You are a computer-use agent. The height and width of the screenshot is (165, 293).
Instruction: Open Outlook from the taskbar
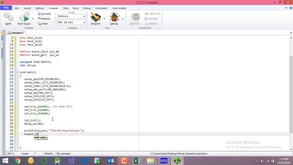tap(111, 161)
